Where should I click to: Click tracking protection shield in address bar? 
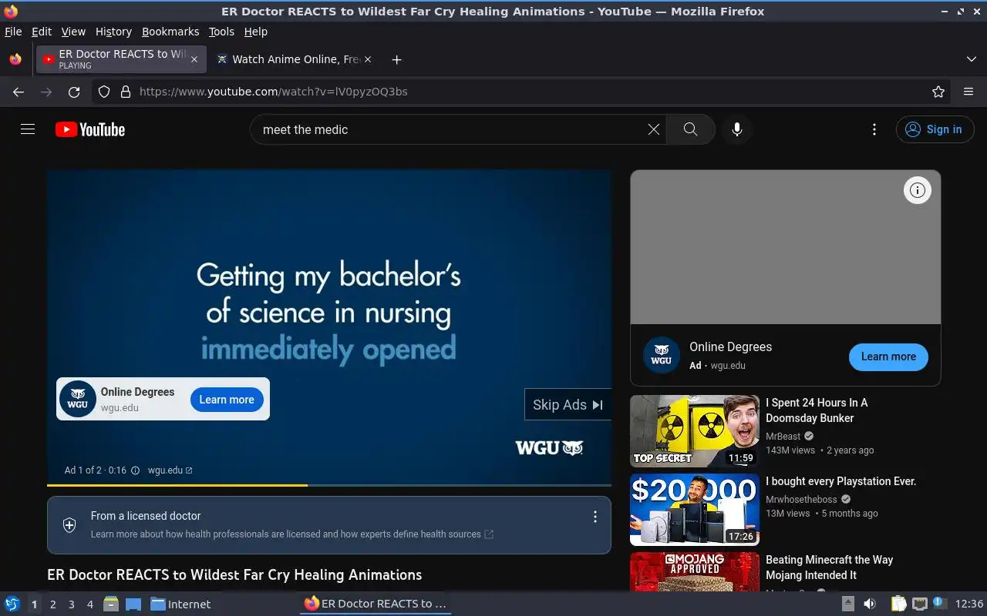pyautogui.click(x=104, y=92)
